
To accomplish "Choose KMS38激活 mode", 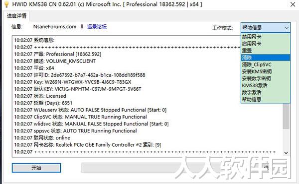I will click(266, 85).
